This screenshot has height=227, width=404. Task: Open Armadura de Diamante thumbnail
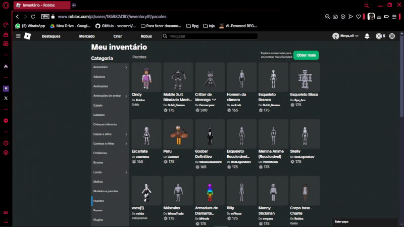pyautogui.click(x=210, y=191)
